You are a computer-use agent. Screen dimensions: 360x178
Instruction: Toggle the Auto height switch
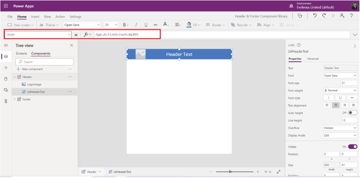coord(352,113)
